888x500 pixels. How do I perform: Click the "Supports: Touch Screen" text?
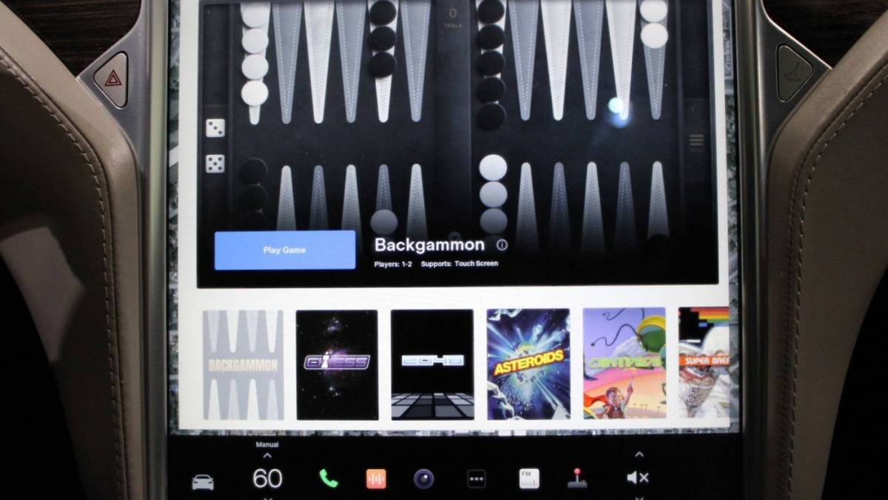(459, 263)
